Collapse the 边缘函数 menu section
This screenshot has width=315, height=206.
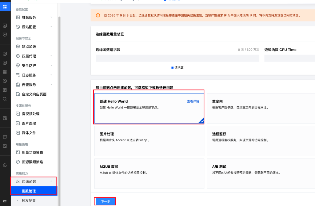coord(51,181)
